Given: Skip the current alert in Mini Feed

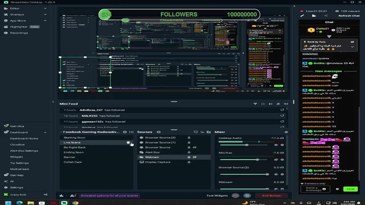Looking at the screenshot, I should [270, 104].
